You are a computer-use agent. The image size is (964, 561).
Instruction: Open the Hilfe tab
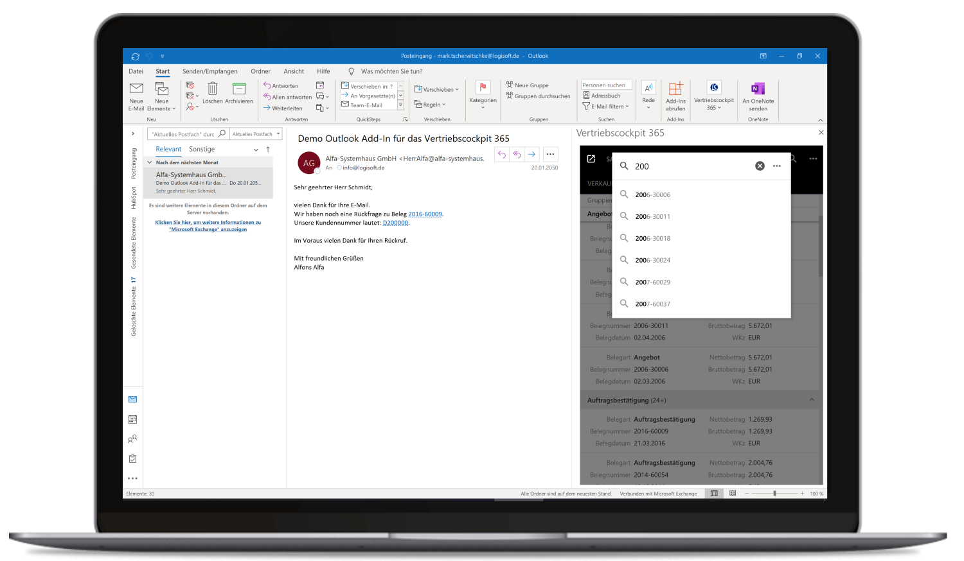click(323, 71)
